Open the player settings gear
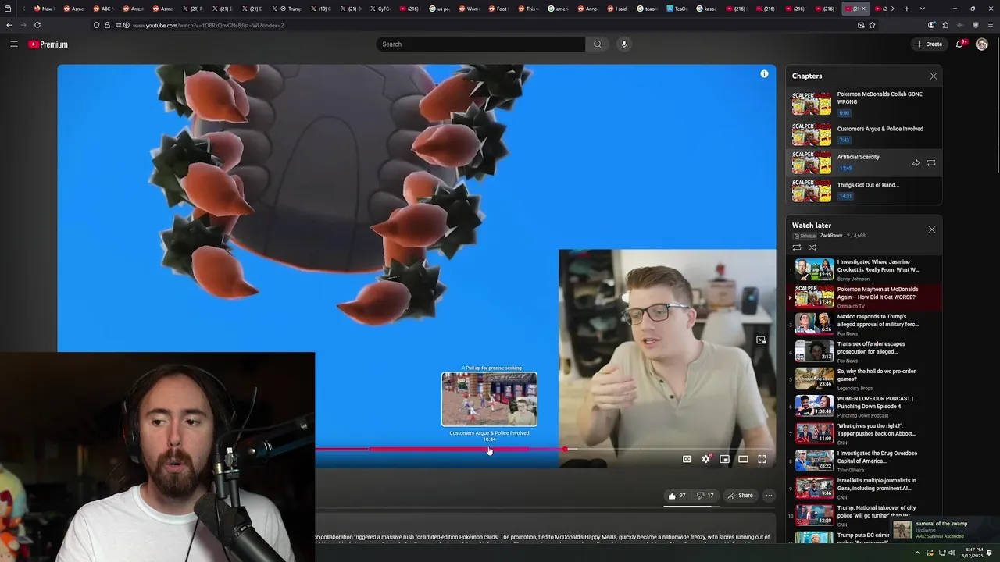1000x562 pixels. [x=705, y=459]
